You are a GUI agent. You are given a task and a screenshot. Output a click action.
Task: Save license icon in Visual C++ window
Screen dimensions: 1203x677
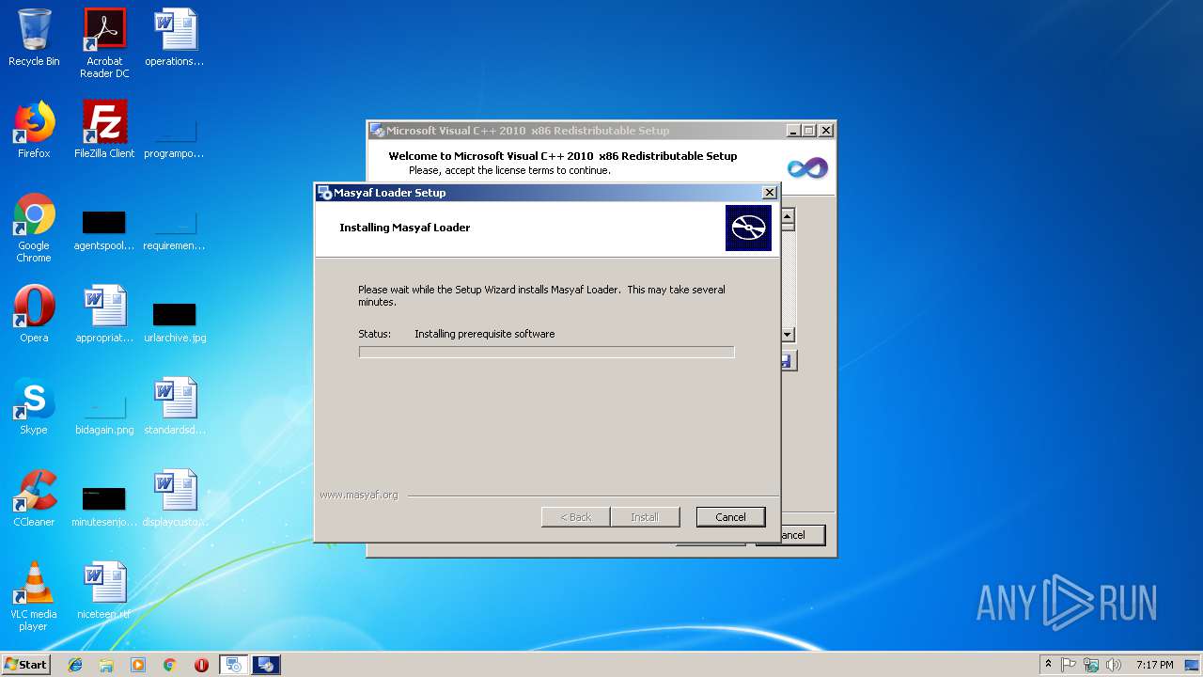tap(789, 360)
